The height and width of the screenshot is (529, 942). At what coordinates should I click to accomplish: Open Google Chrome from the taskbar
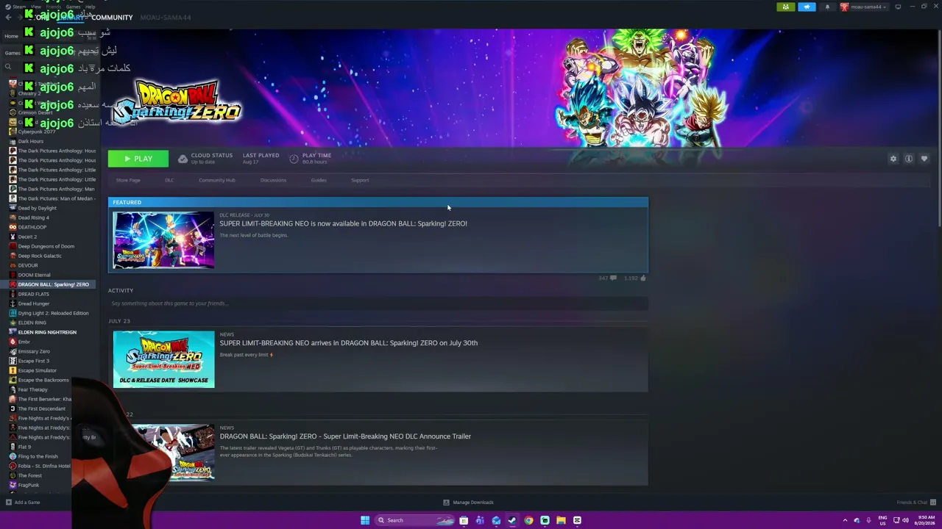(x=528, y=520)
